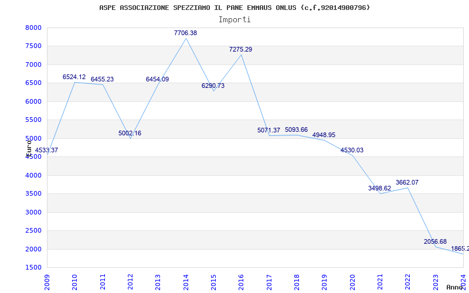The image size is (469, 293).
Task: Select y-axis tick 2500
Action: [33, 230]
